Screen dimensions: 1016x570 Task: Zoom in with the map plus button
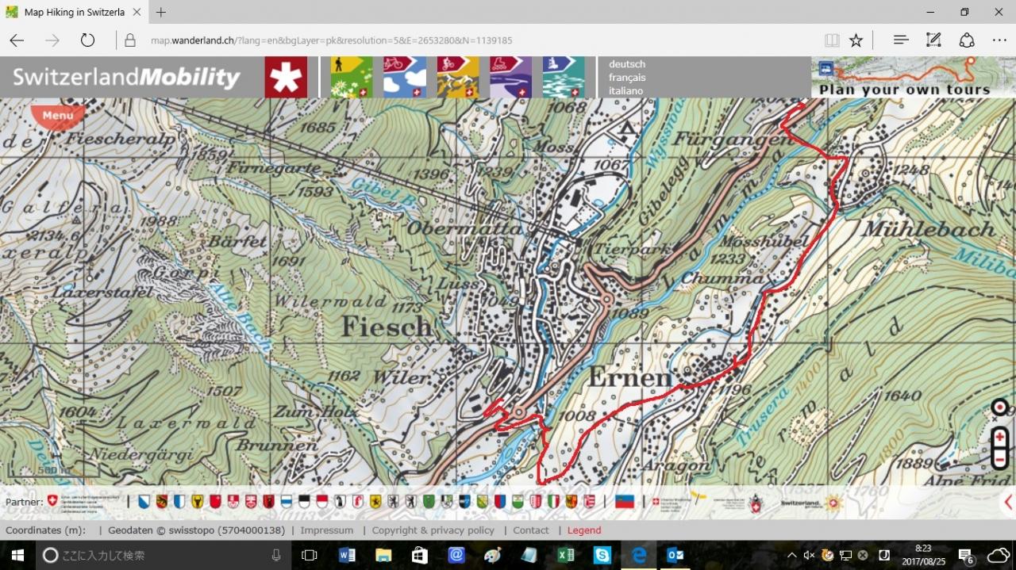pyautogui.click(x=1000, y=437)
